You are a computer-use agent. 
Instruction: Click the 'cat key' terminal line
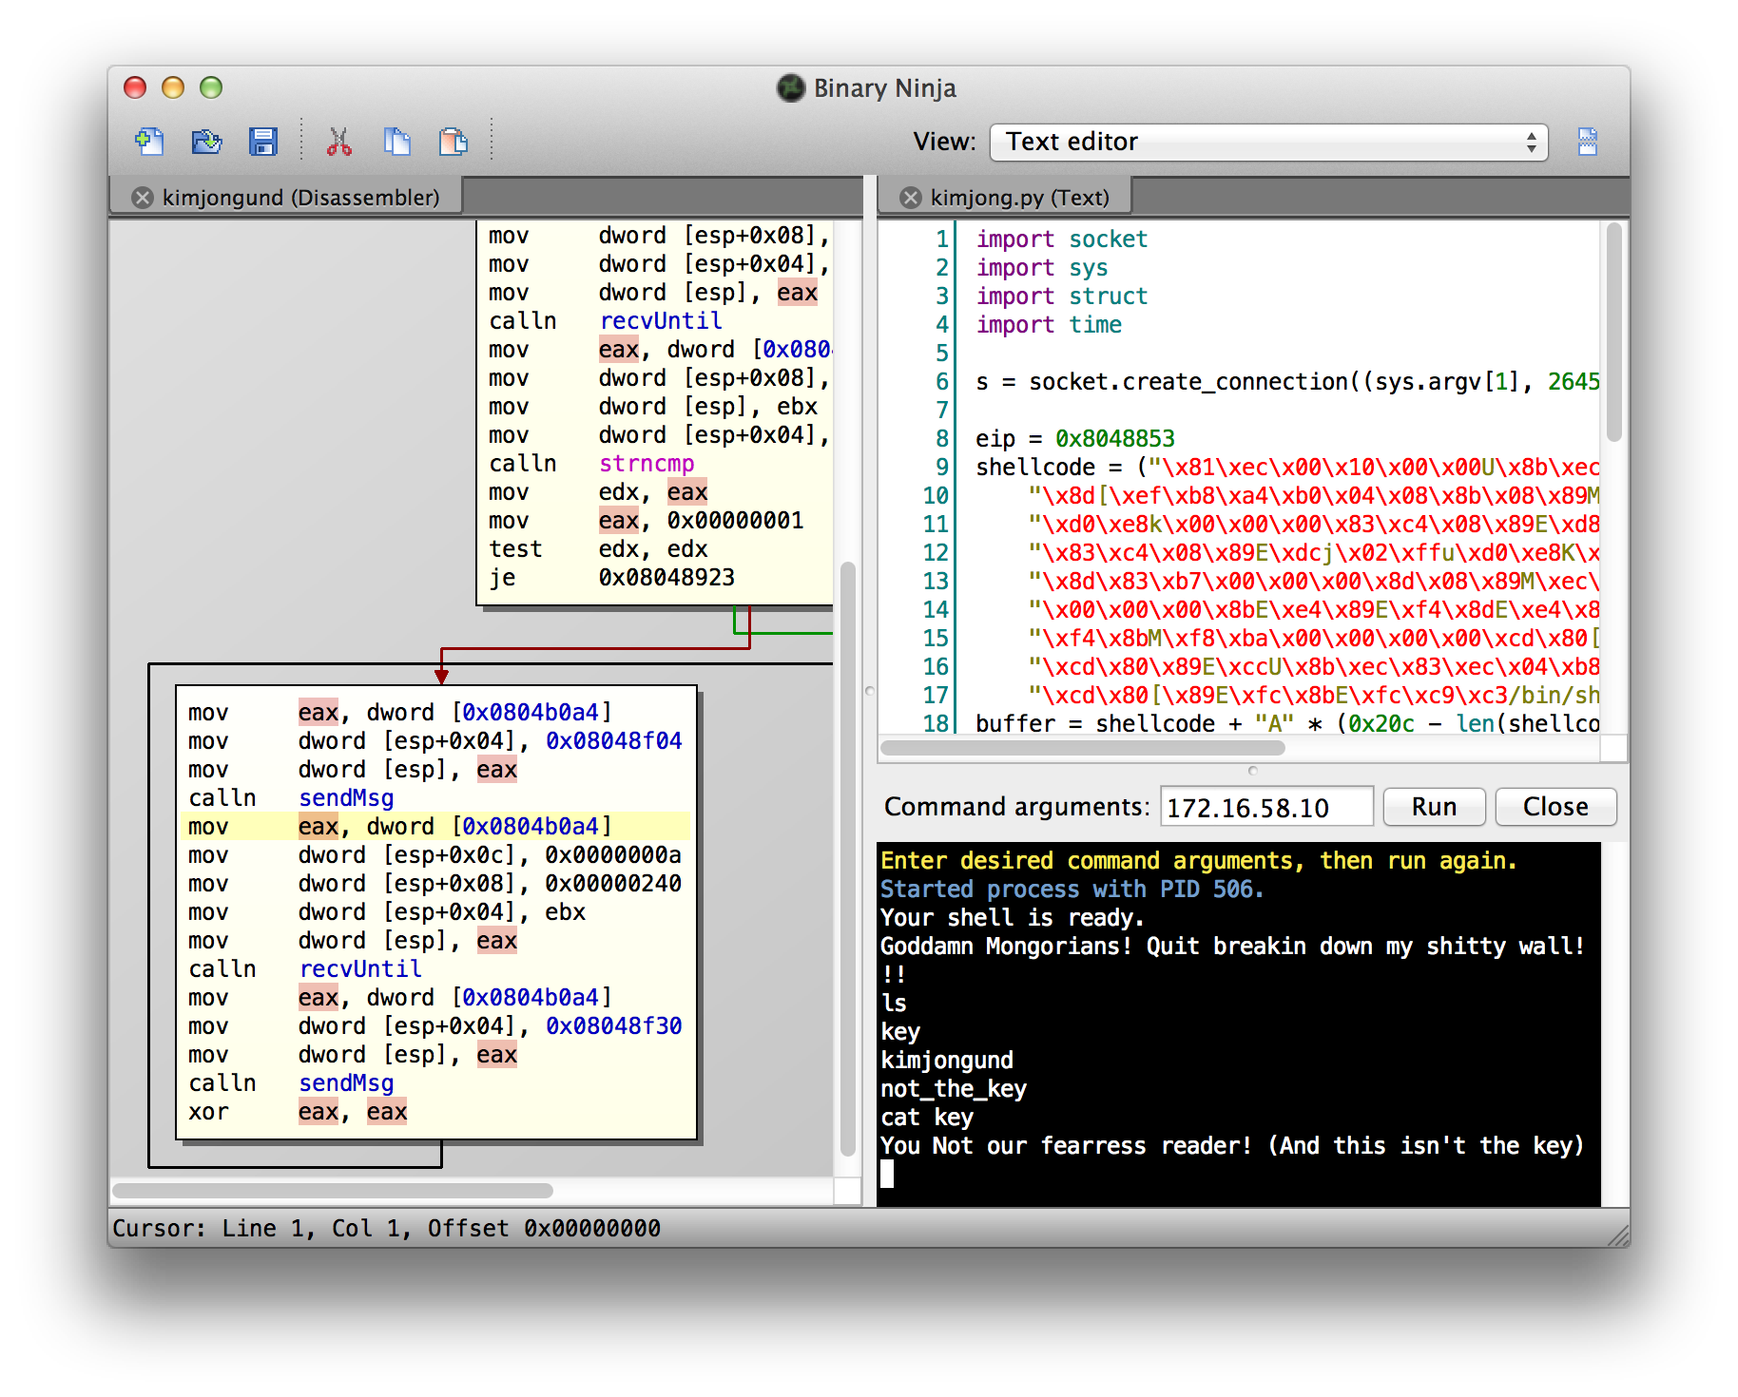(927, 1118)
